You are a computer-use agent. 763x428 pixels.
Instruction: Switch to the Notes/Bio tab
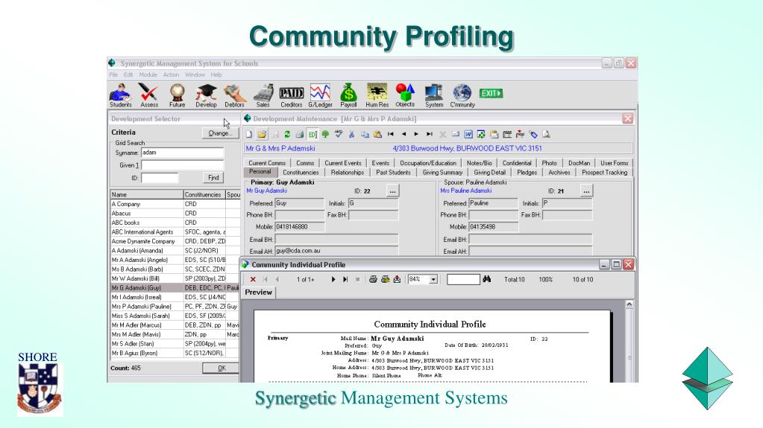[480, 163]
